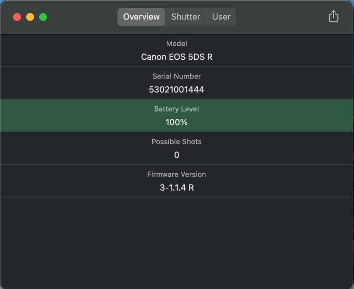Open the User tab
354x289 pixels.
coord(221,17)
